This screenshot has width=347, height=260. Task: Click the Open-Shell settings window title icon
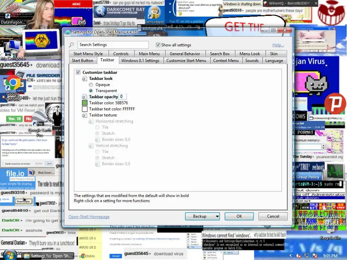[x=68, y=32]
